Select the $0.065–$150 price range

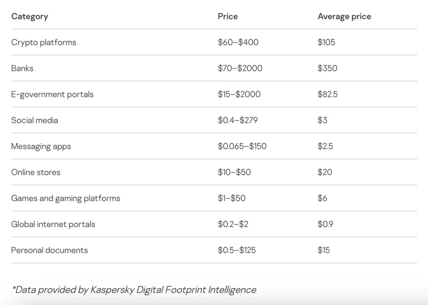tap(242, 146)
